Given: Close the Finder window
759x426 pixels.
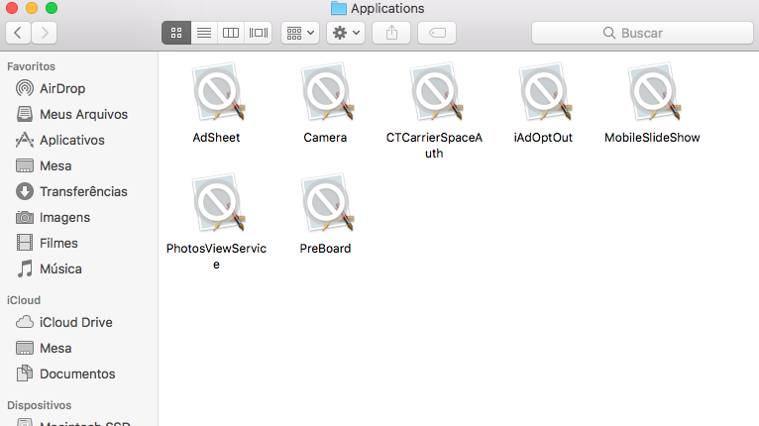Looking at the screenshot, I should click(12, 8).
